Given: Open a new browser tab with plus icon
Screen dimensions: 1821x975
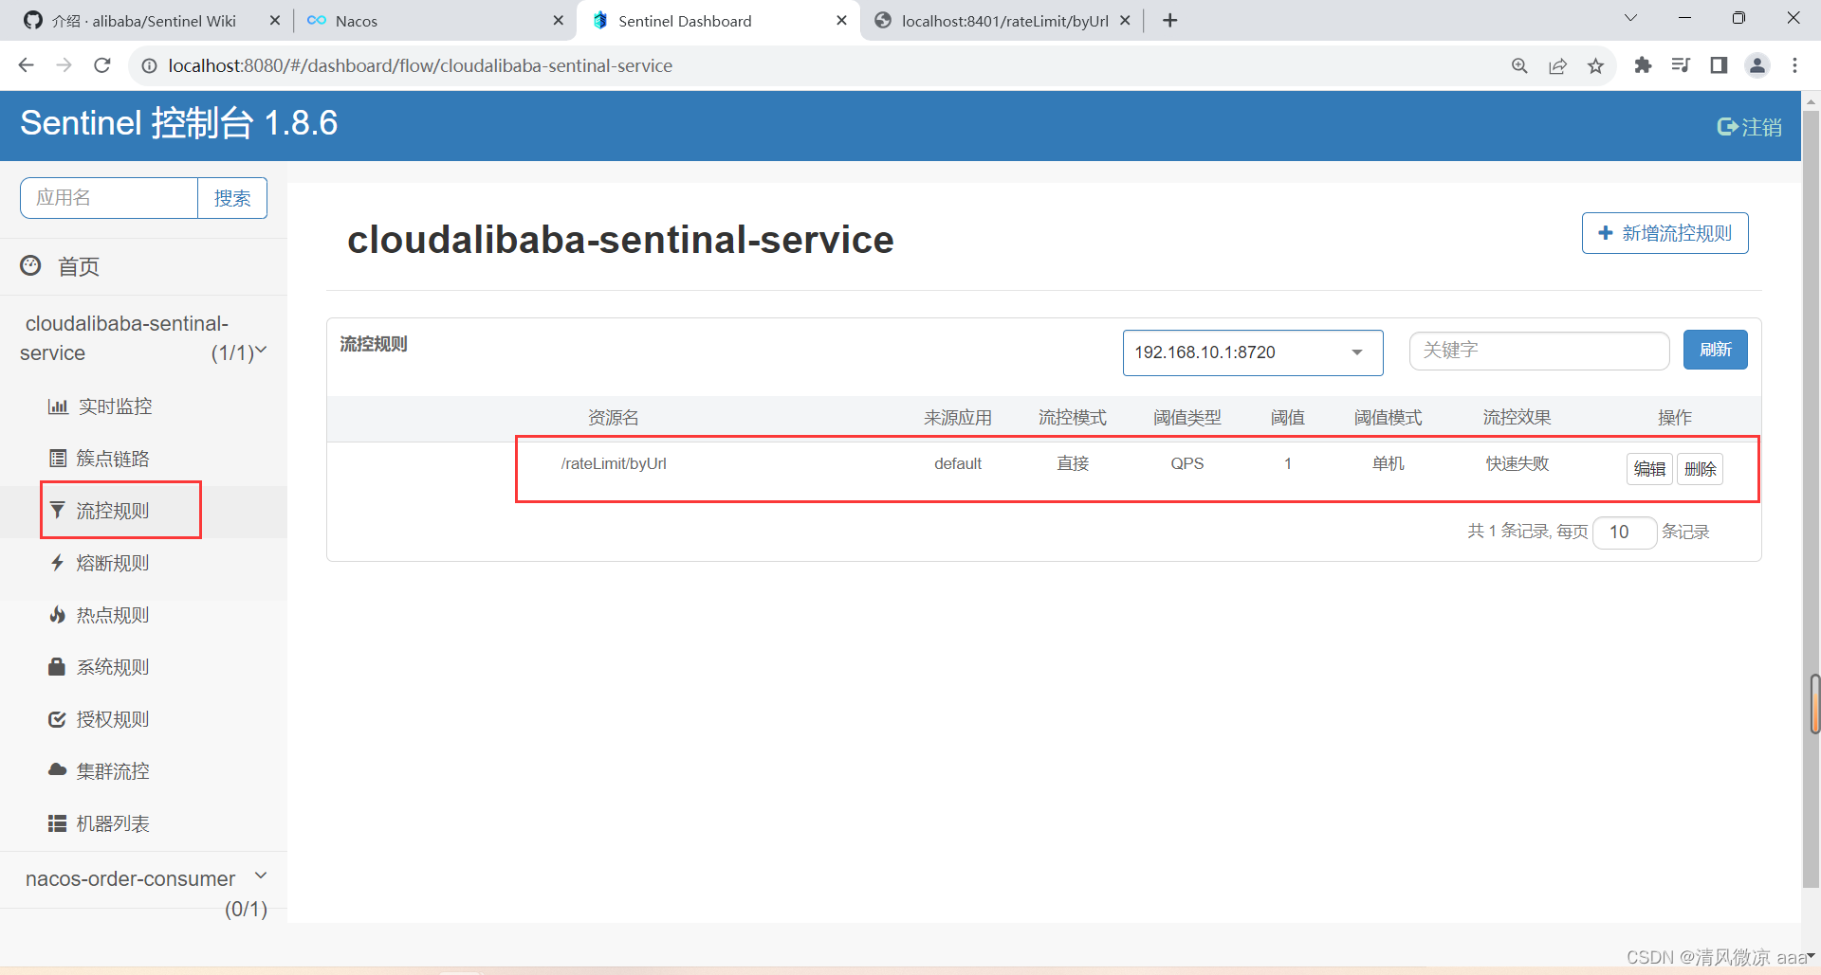Looking at the screenshot, I should click(1170, 21).
